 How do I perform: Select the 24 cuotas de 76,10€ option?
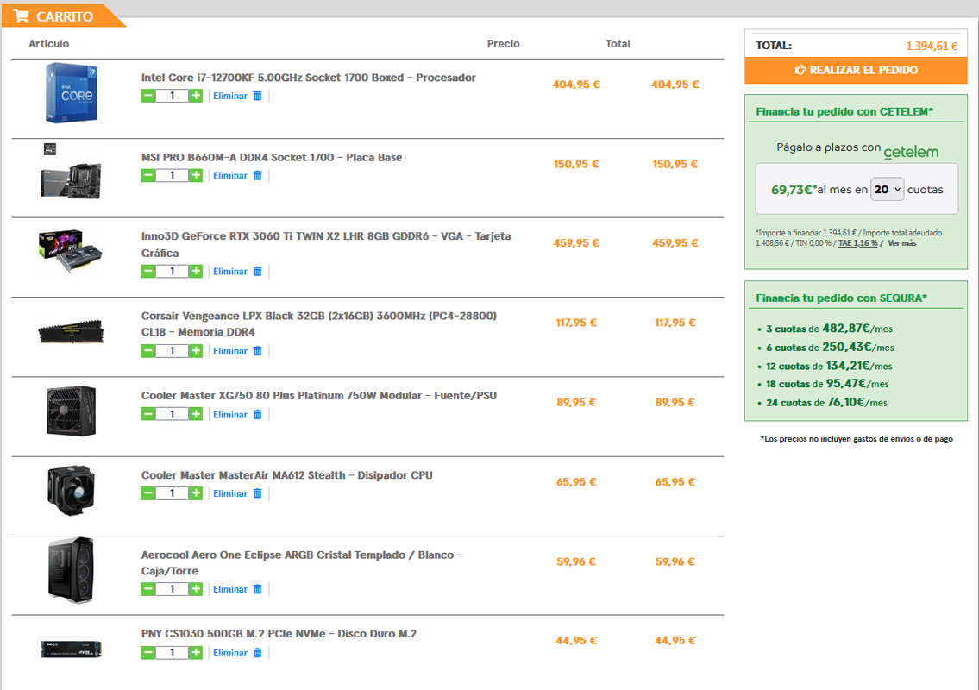pyautogui.click(x=826, y=403)
